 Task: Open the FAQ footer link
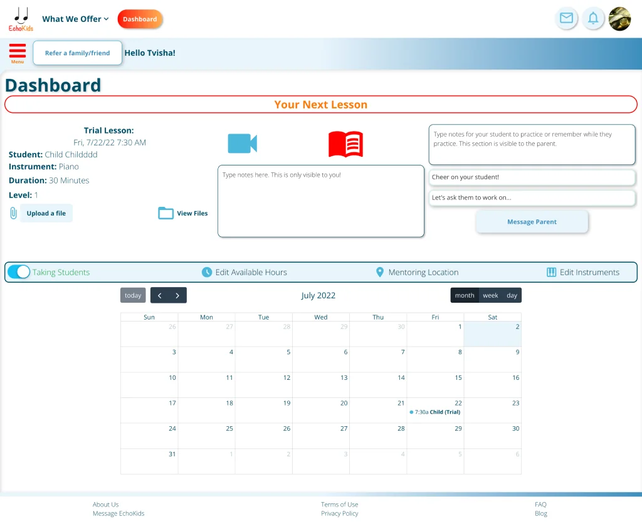pos(540,505)
